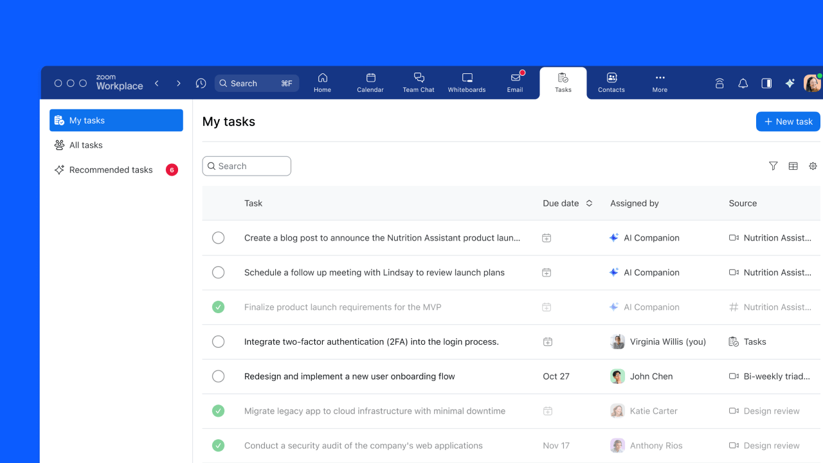823x463 pixels.
Task: Navigate back using the left chevron
Action: coord(156,83)
